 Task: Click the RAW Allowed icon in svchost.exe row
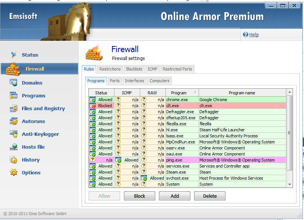[144, 178]
